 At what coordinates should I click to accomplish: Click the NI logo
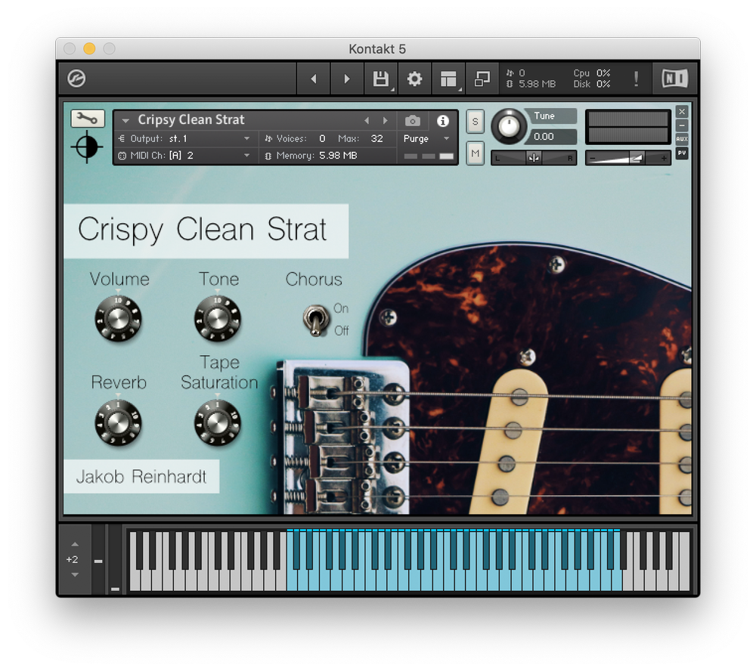pos(674,79)
